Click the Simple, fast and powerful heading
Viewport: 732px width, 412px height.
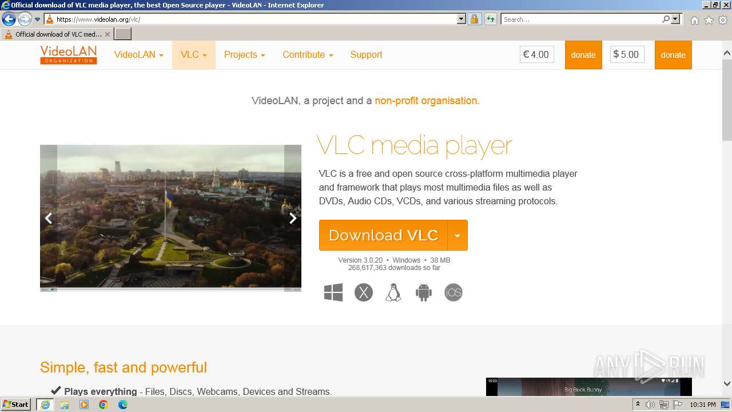[x=124, y=367]
